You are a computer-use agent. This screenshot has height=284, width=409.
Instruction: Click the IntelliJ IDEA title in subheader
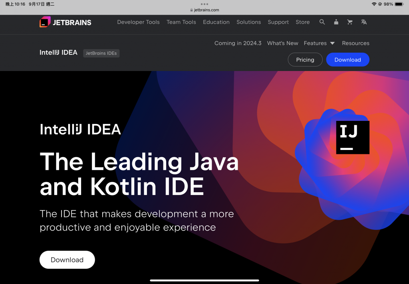(58, 53)
